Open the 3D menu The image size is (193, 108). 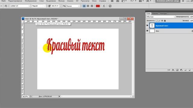point(77,1)
